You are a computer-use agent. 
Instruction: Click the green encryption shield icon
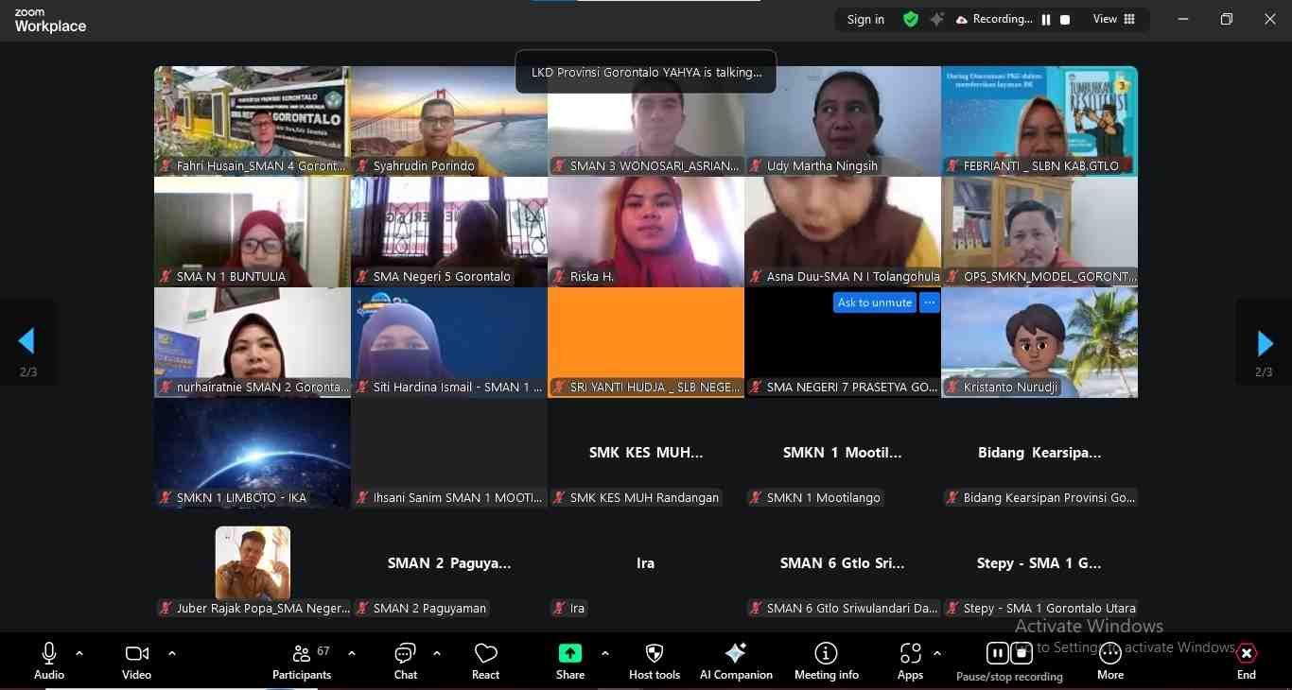pyautogui.click(x=911, y=19)
